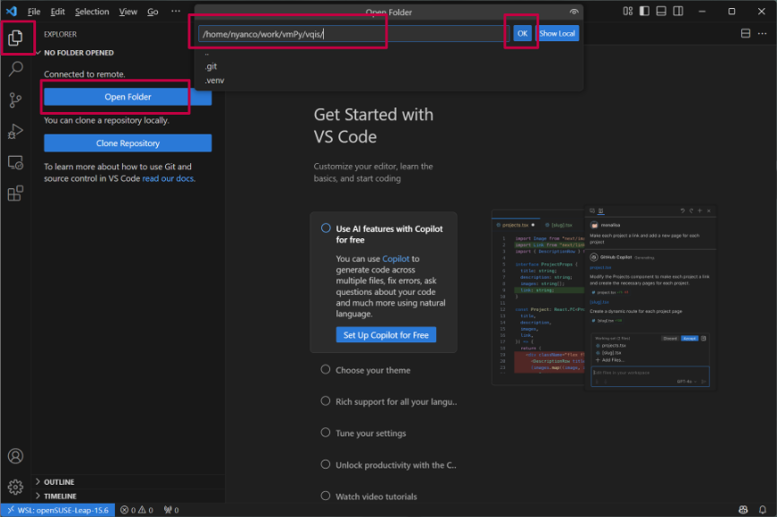The width and height of the screenshot is (777, 517).
Task: Click the split editor icon
Action: click(746, 34)
